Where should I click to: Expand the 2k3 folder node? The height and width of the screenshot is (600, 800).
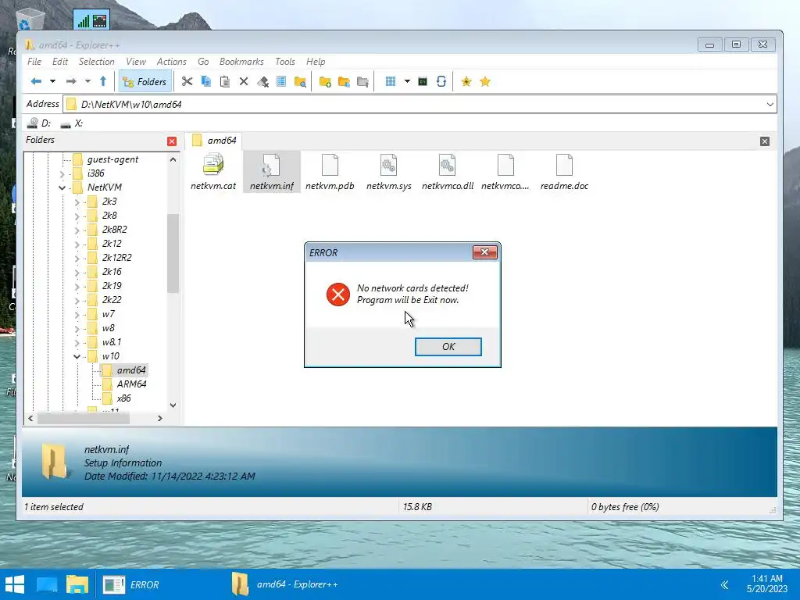pyautogui.click(x=77, y=202)
